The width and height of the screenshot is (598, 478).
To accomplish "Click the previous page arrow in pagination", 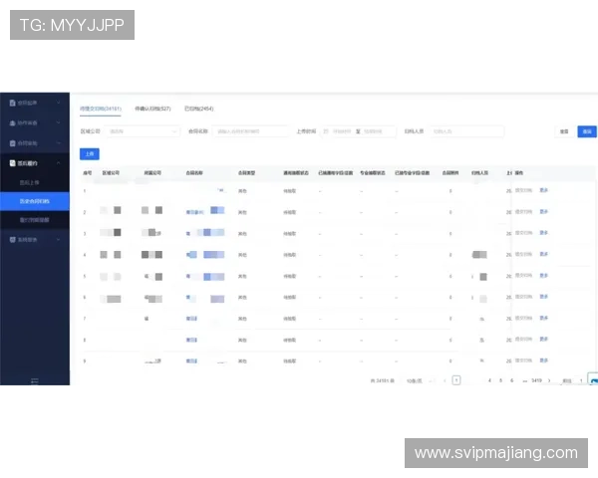I will click(x=445, y=380).
